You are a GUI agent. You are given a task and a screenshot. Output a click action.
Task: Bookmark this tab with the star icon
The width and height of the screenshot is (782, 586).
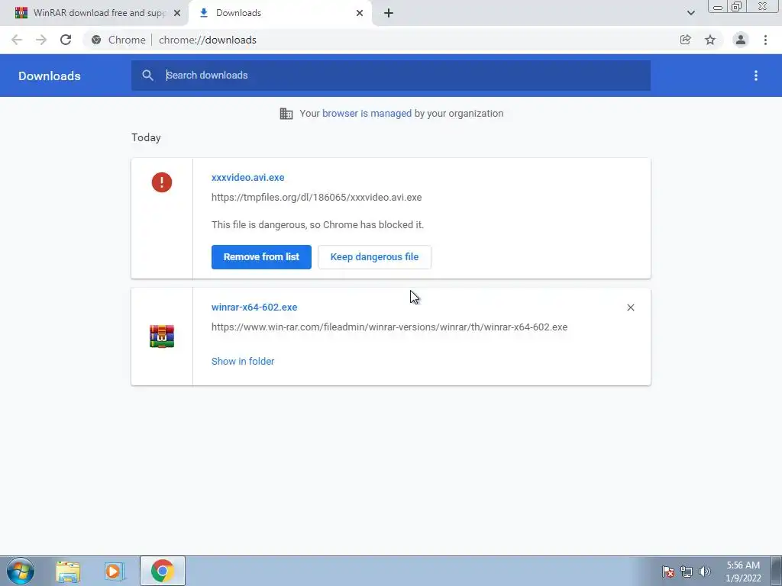pyautogui.click(x=710, y=40)
